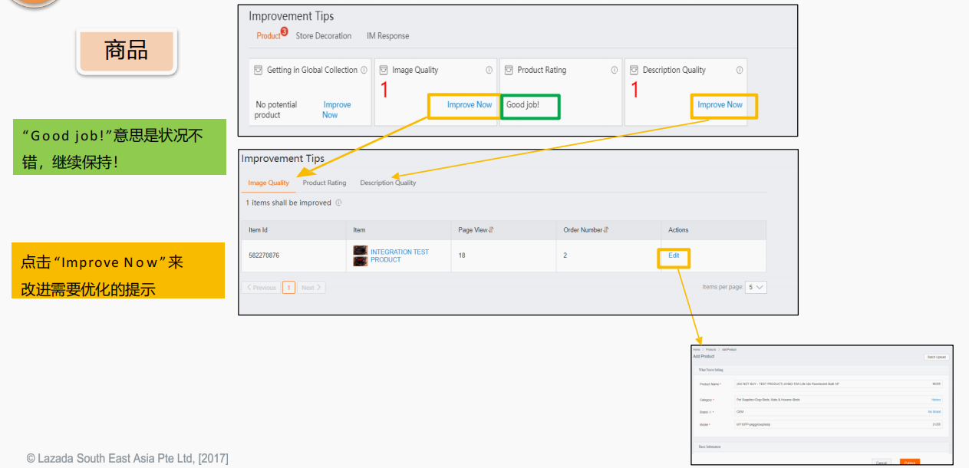Click the 'No potential product' text
The image size is (969, 468).
[276, 110]
